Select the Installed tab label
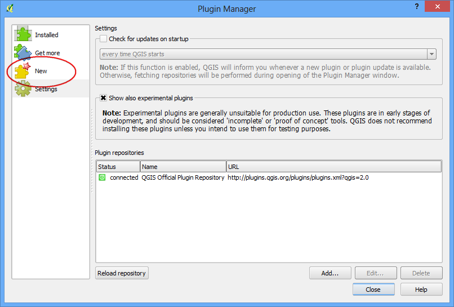This screenshot has height=307, width=454. 47,35
